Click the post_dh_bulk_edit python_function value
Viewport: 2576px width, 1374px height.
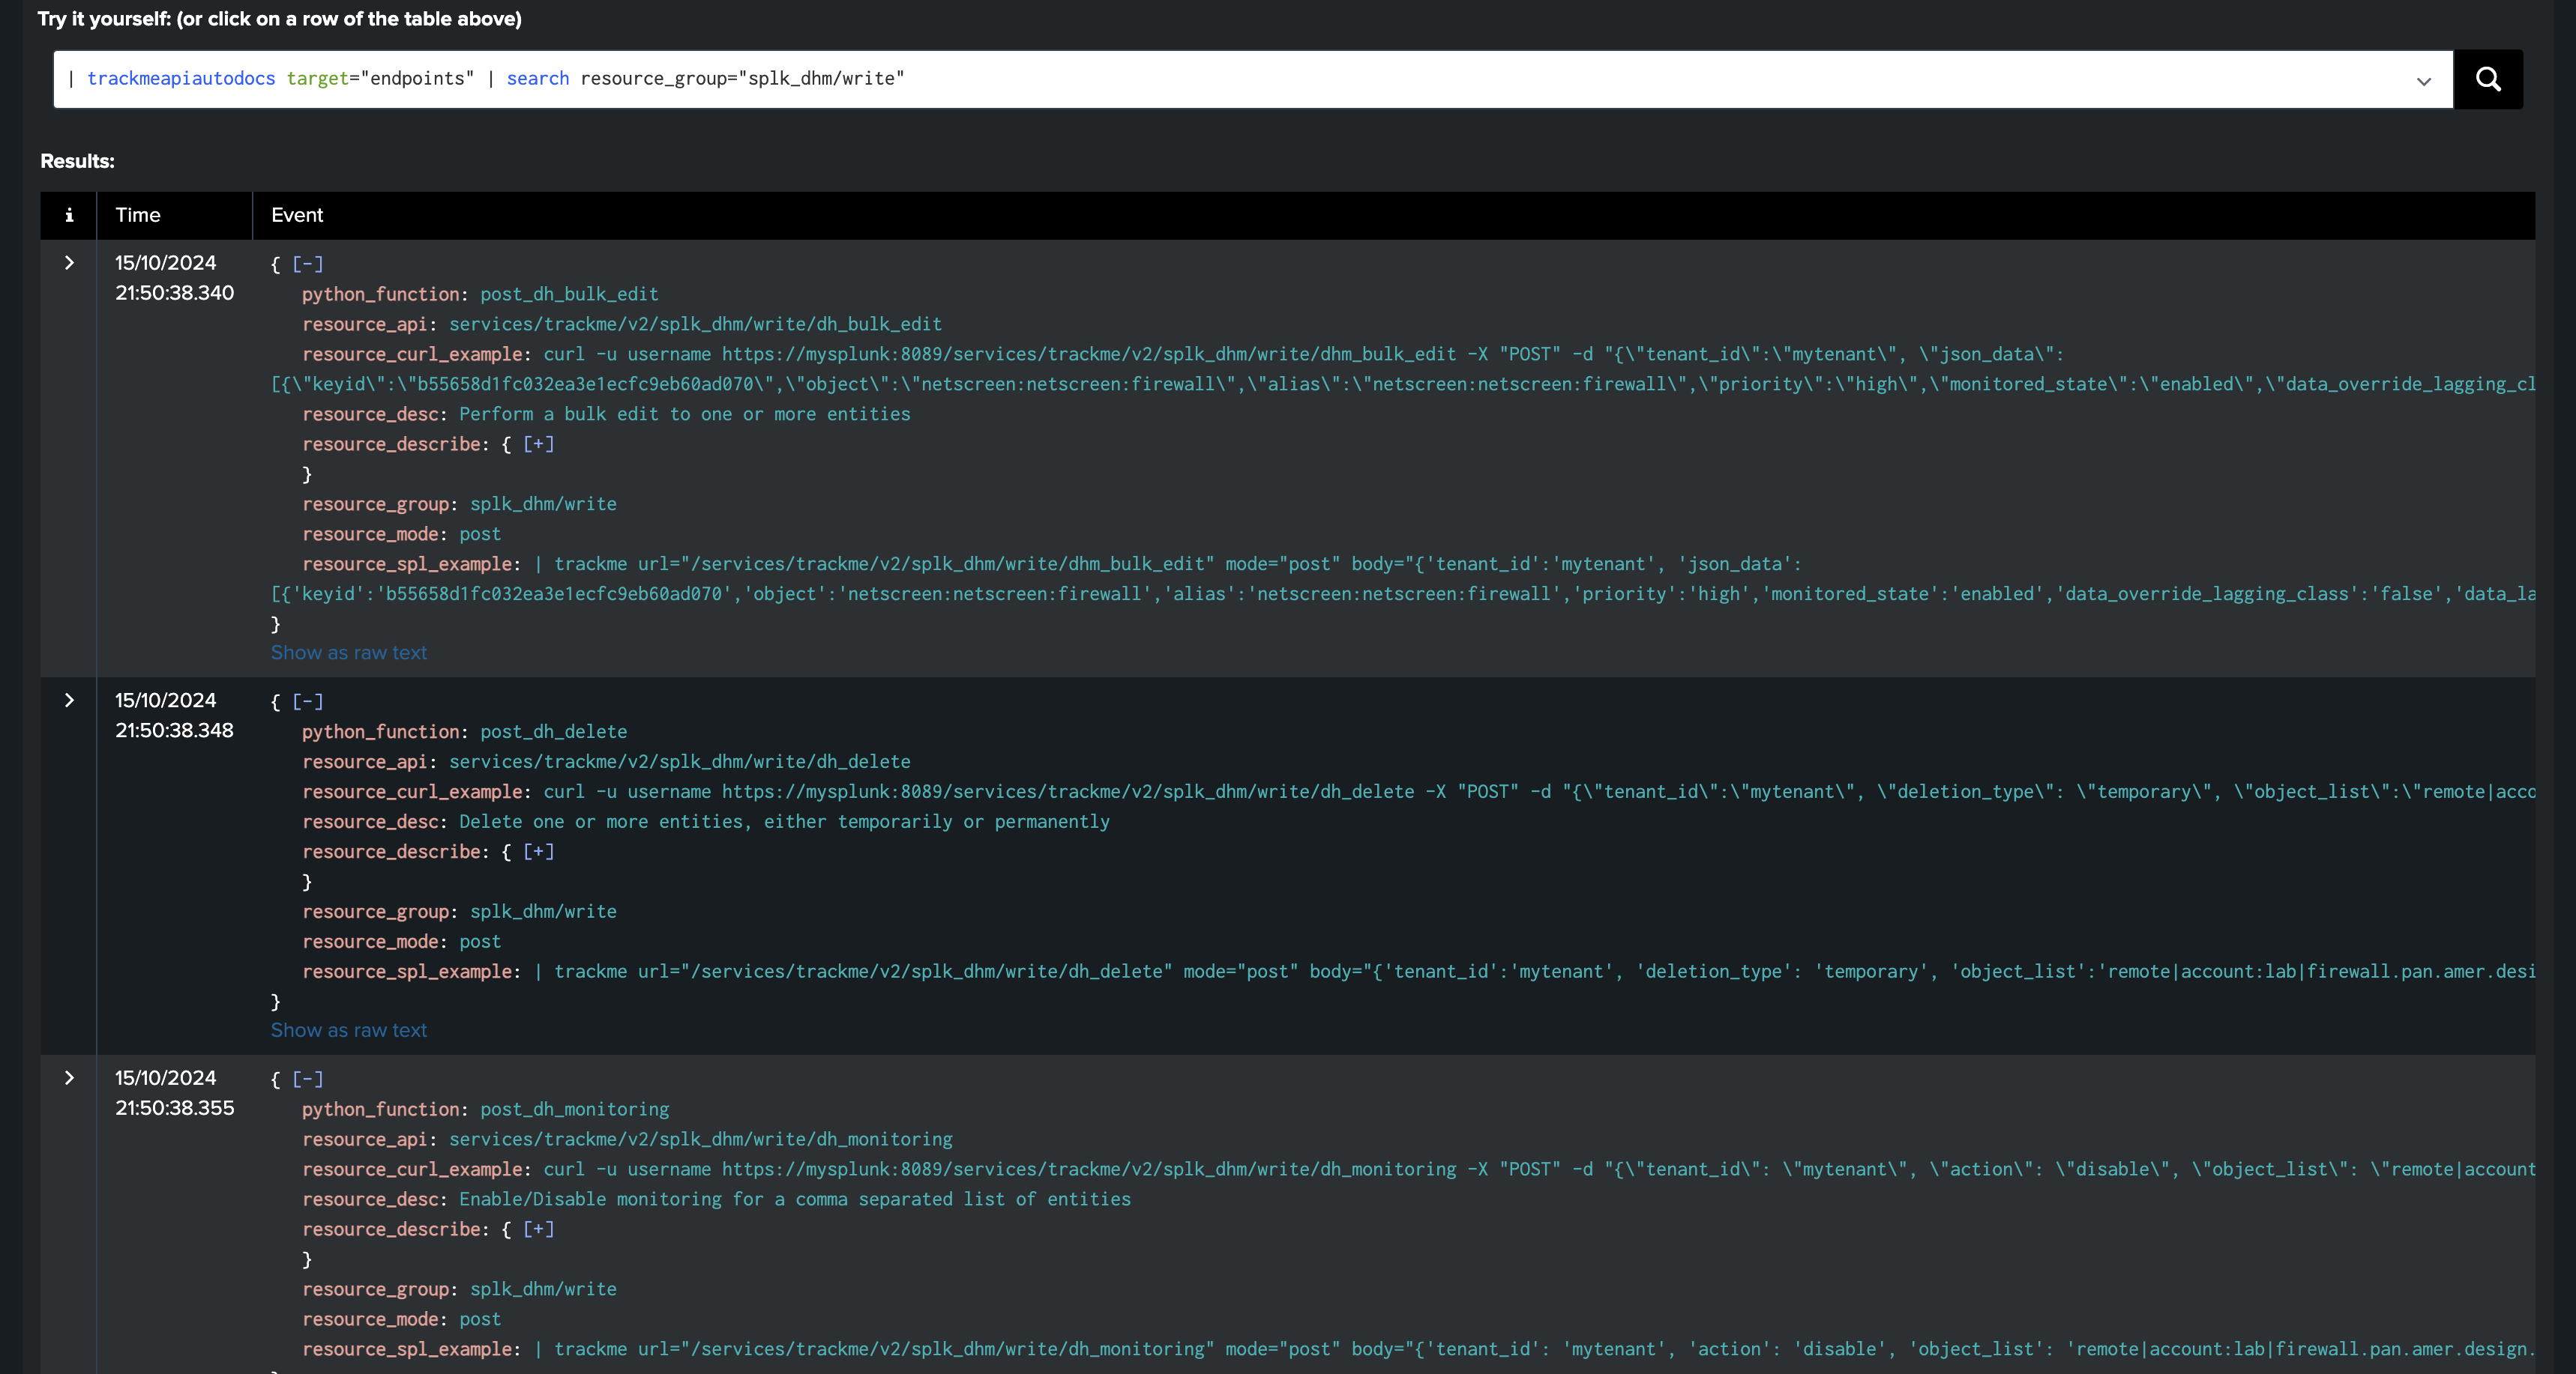[x=569, y=294]
